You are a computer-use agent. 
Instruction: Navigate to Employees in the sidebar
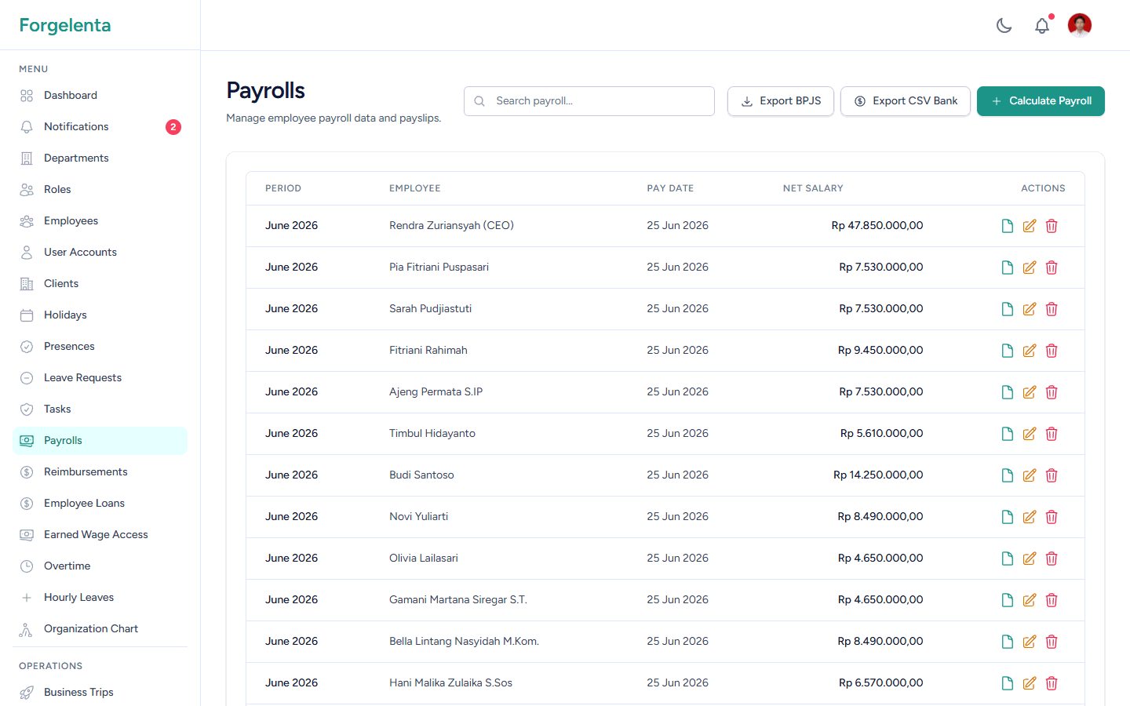pyautogui.click(x=100, y=220)
